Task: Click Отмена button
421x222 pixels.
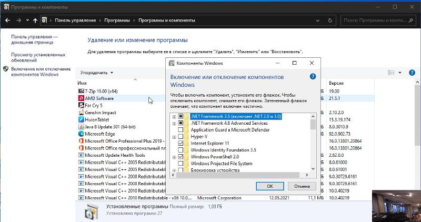Action: [x=302, y=186]
